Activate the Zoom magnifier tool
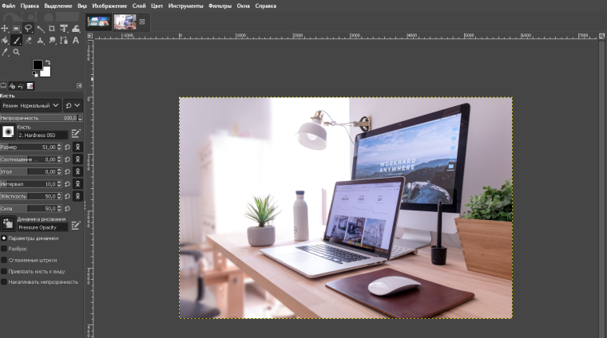Screen dimensions: 607x338 pyautogui.click(x=16, y=53)
